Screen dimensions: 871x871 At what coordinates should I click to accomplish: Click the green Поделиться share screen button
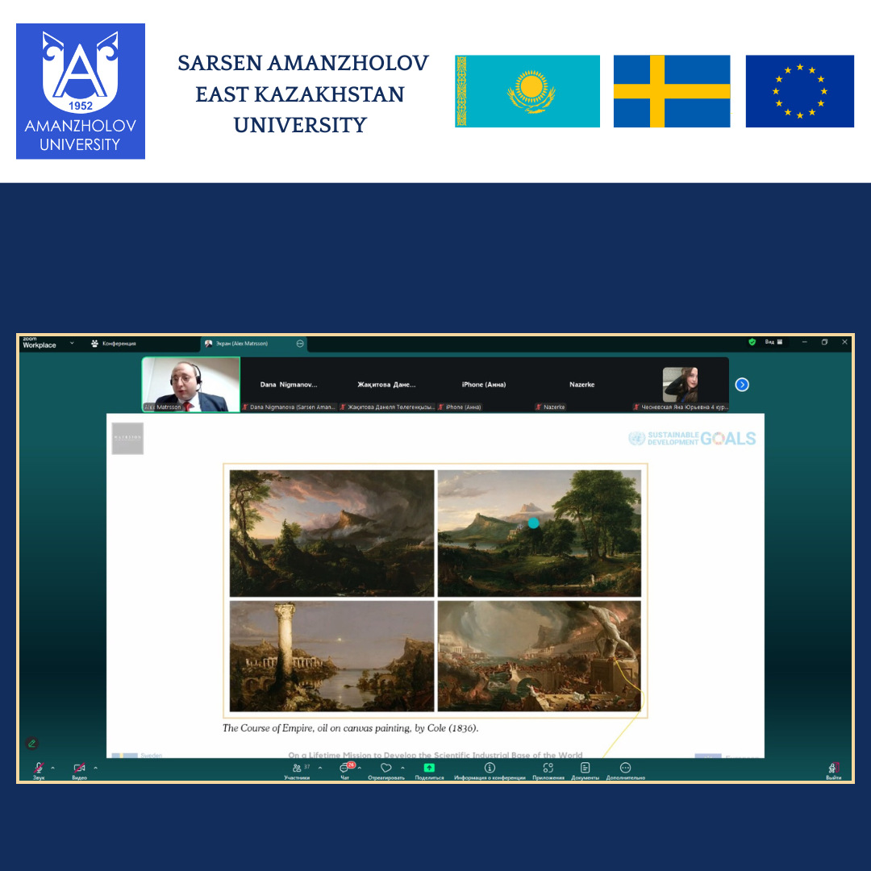pyautogui.click(x=429, y=769)
